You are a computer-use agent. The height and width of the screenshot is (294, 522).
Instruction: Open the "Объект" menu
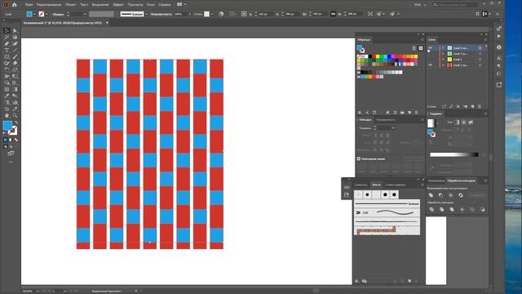pyautogui.click(x=71, y=5)
